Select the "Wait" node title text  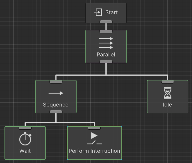pos(25,151)
